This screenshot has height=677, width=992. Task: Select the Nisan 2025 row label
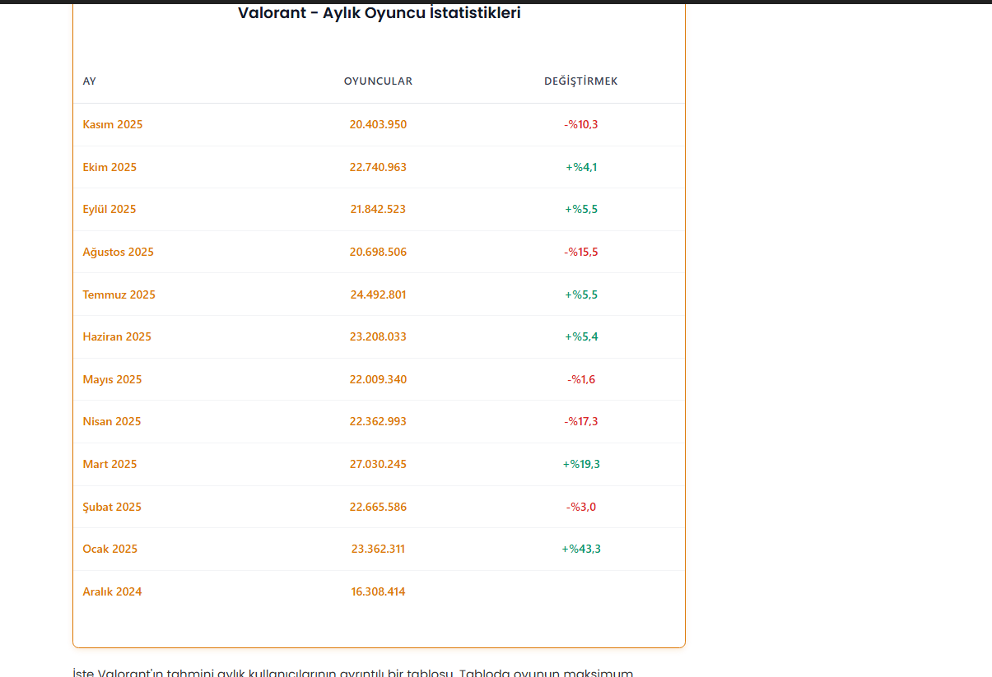pyautogui.click(x=112, y=421)
